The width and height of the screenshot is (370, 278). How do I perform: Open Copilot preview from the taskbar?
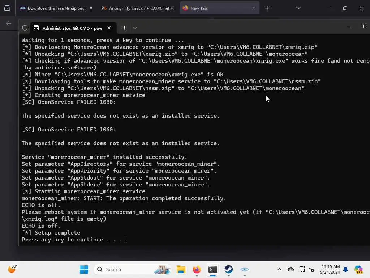(358, 269)
